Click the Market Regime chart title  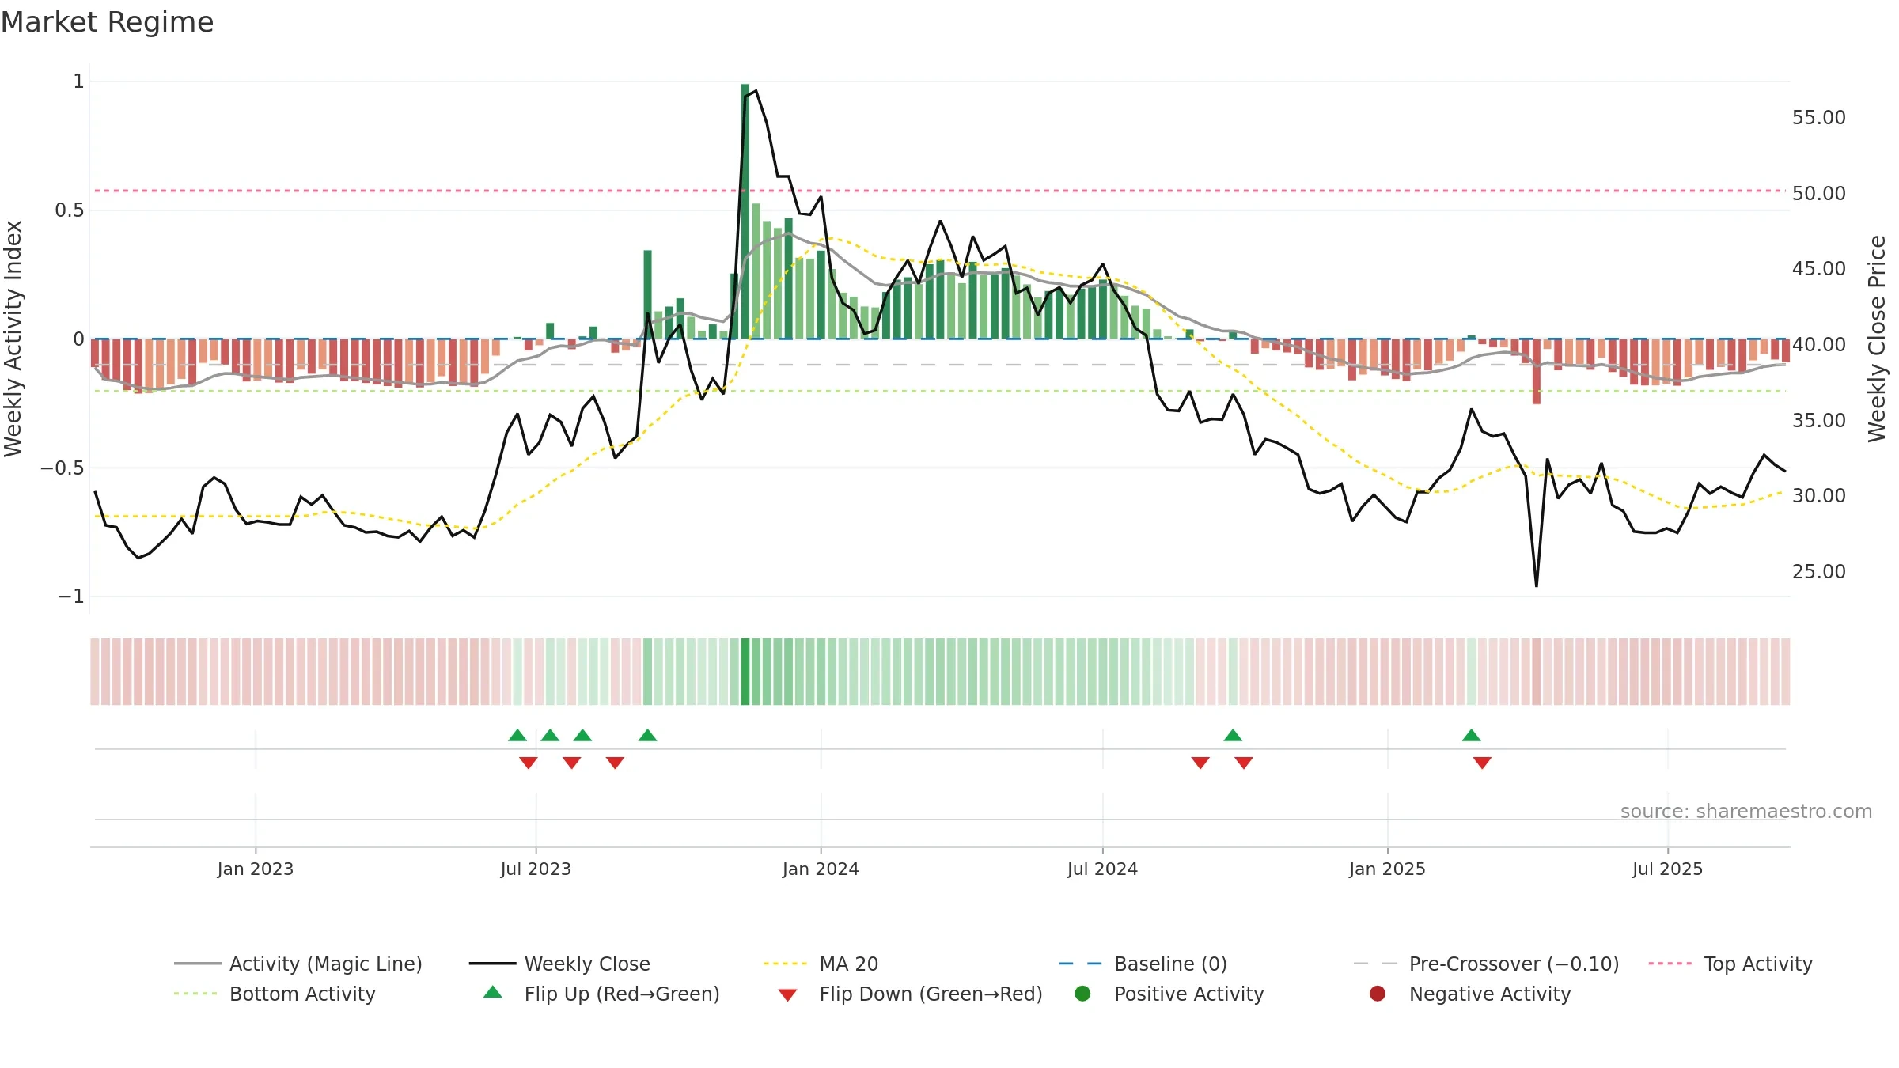tap(107, 22)
